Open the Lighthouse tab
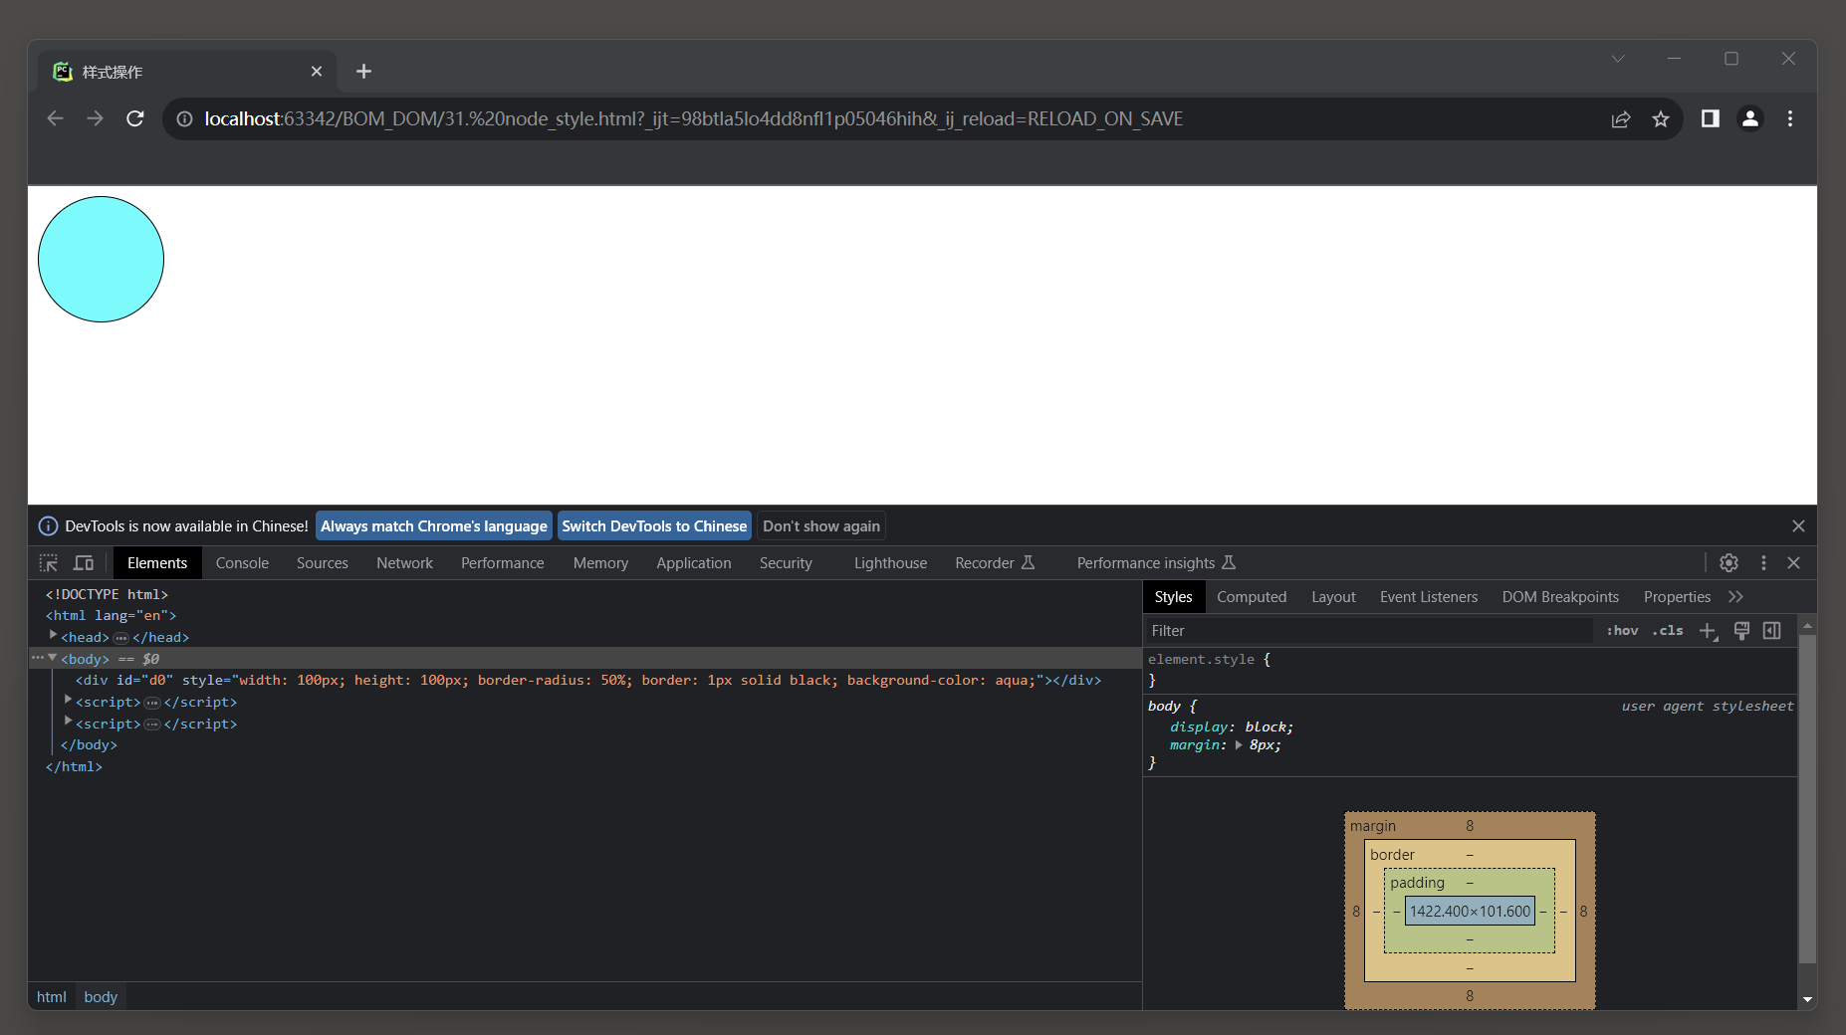Viewport: 1846px width, 1035px height. point(890,563)
